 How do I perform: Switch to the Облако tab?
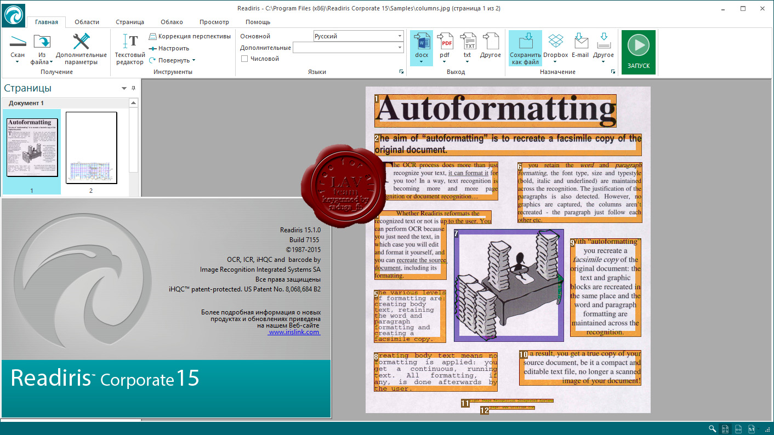172,22
